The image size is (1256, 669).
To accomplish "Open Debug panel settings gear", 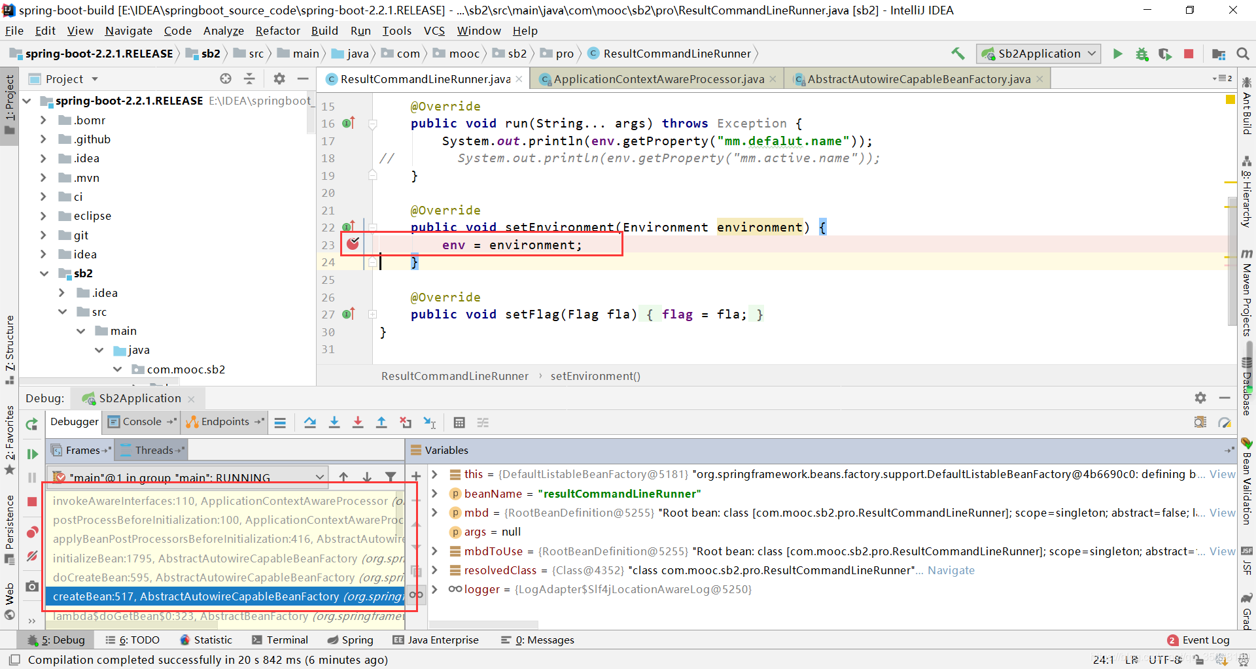I will coord(1200,398).
